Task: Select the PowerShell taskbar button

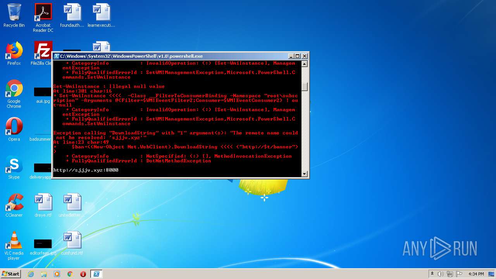Action: point(96,274)
